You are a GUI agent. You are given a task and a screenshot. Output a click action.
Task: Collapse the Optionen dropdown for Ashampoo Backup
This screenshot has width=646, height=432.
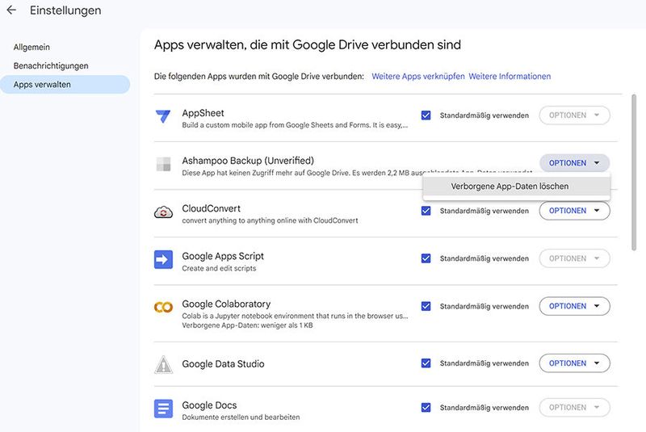point(574,163)
